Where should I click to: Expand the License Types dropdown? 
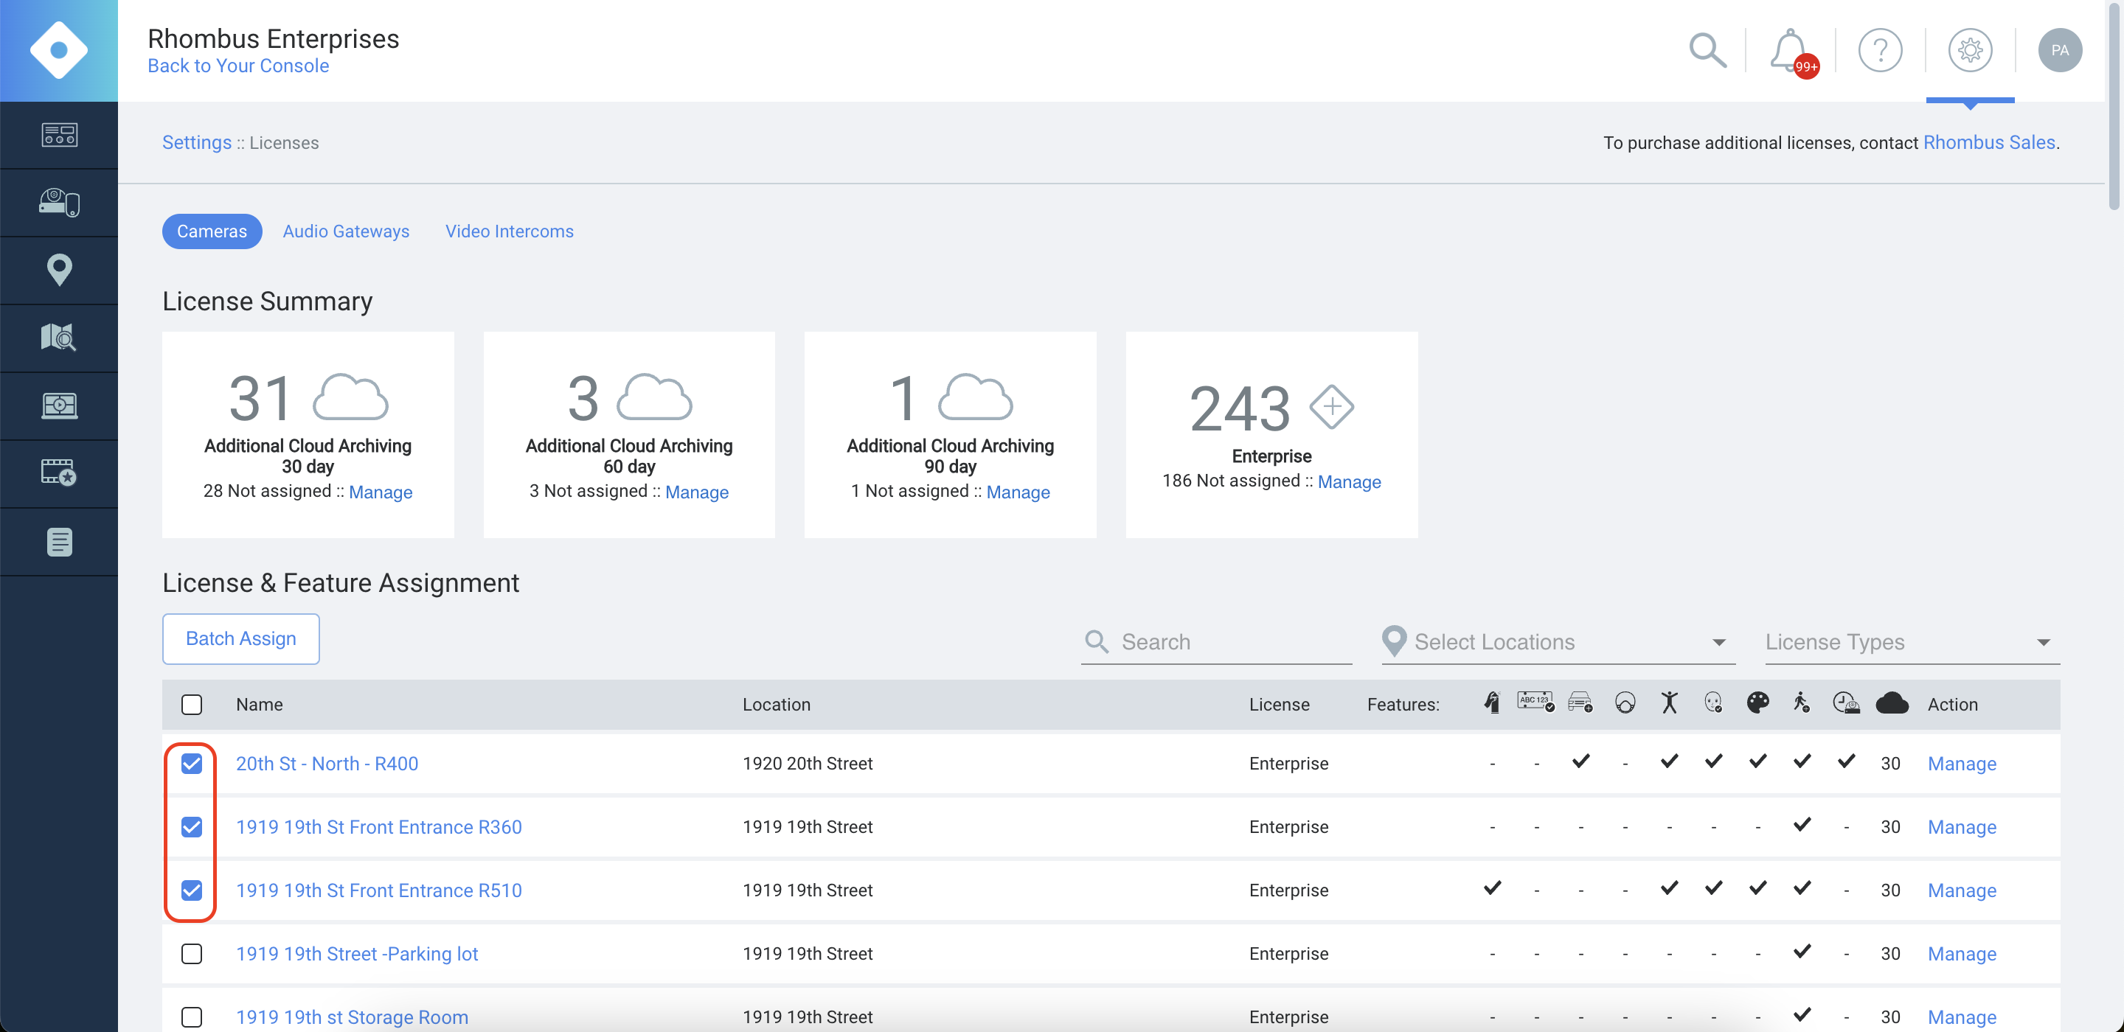coord(1912,641)
